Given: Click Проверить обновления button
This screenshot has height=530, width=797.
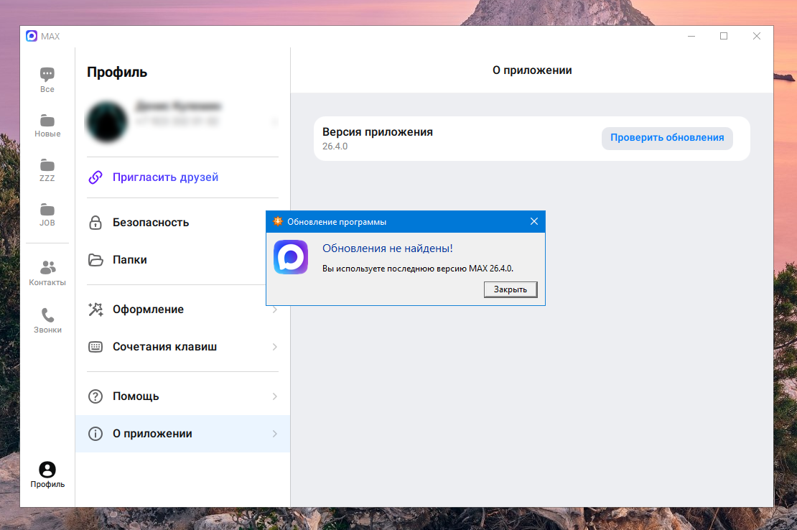Looking at the screenshot, I should [x=667, y=138].
